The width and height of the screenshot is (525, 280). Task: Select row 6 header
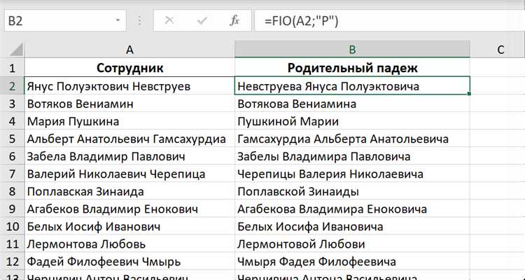tap(12, 156)
